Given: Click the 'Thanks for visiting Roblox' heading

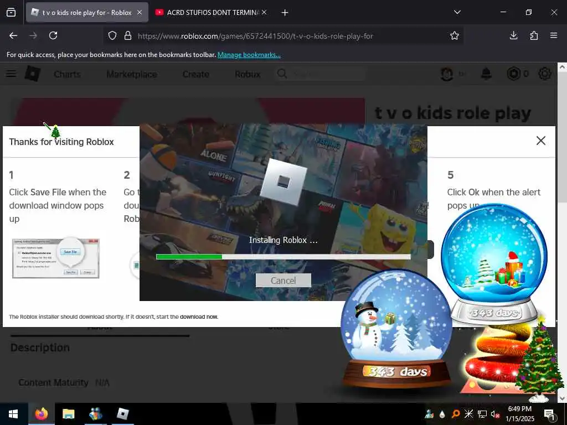Looking at the screenshot, I should point(61,142).
